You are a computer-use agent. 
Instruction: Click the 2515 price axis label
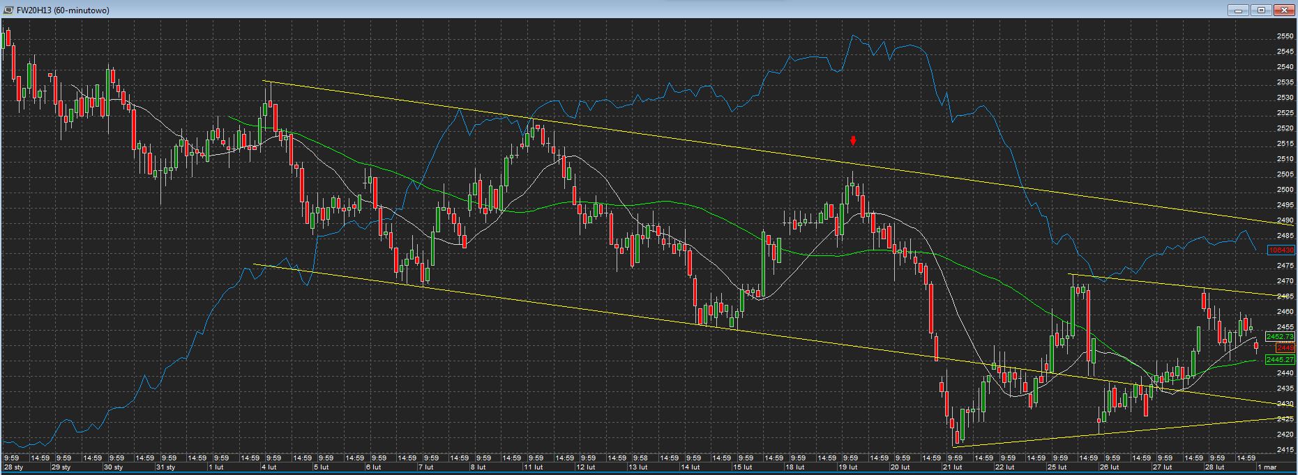(x=1284, y=144)
